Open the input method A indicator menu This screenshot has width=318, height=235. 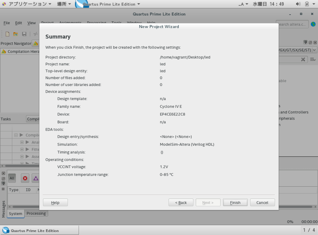pyautogui.click(x=243, y=4)
